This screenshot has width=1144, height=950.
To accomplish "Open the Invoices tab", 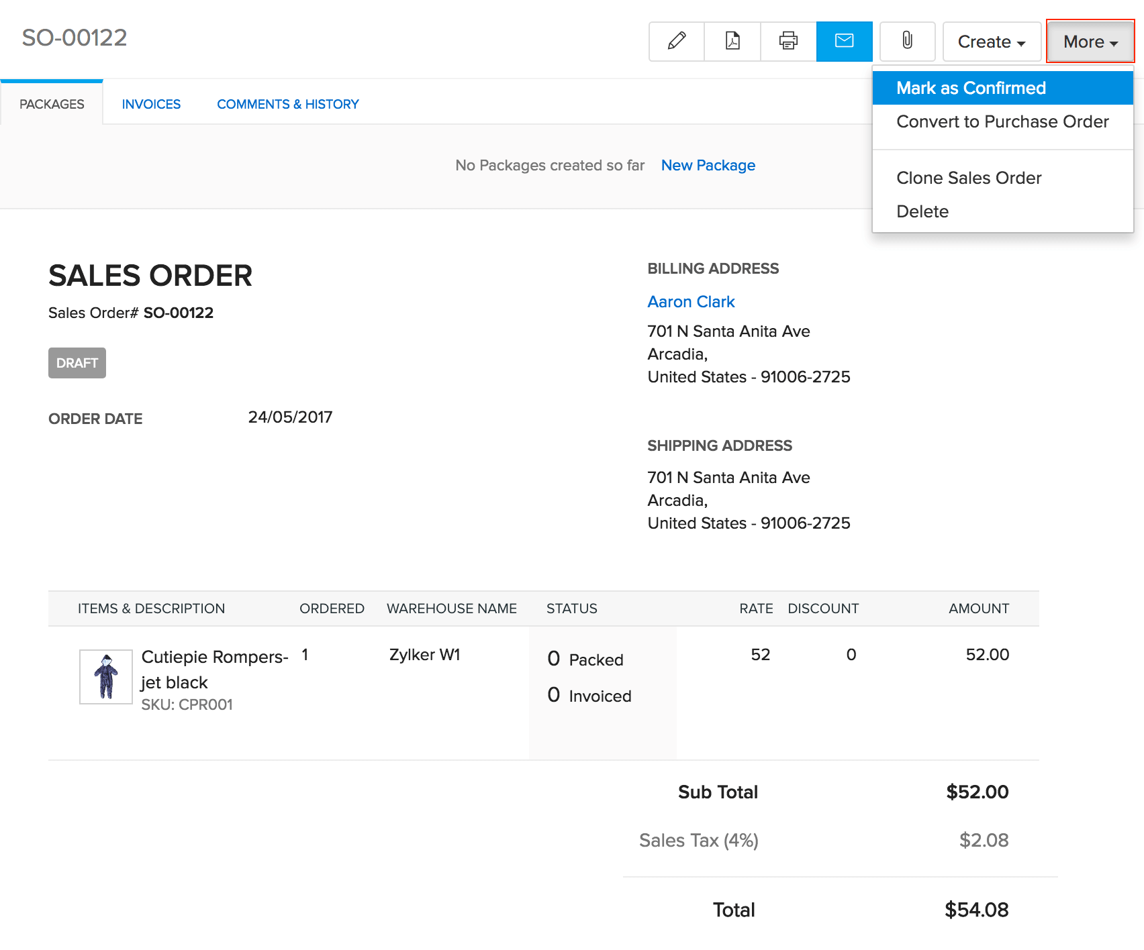I will pyautogui.click(x=151, y=104).
